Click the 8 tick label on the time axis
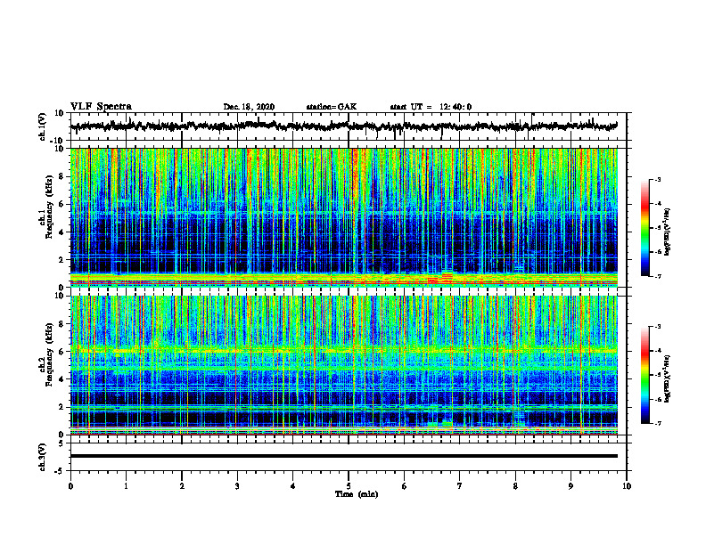Viewport: 706px width, 545px height. tap(515, 486)
